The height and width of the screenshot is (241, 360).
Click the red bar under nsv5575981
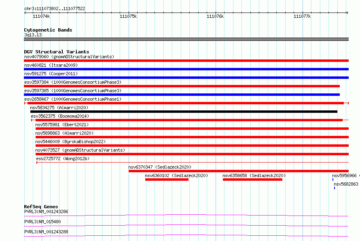tap(192, 129)
